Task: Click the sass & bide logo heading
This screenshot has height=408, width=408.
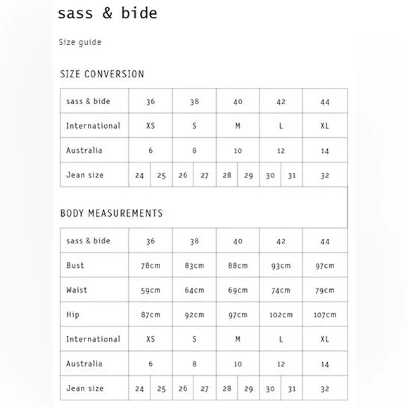Action: (x=107, y=13)
